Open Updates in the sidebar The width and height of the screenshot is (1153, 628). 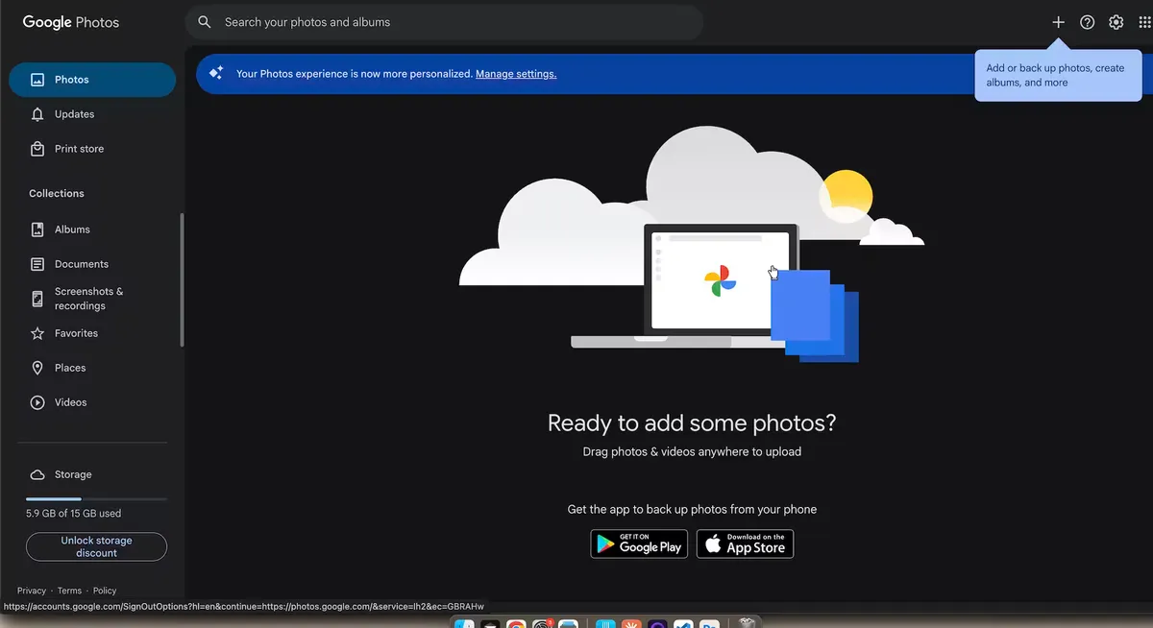(x=92, y=114)
